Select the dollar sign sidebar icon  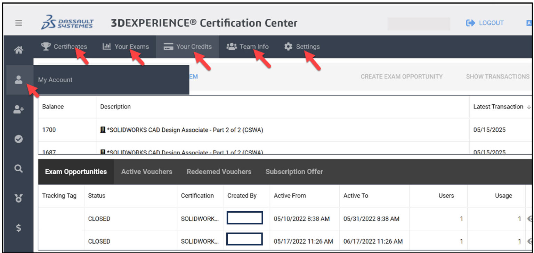click(x=18, y=228)
